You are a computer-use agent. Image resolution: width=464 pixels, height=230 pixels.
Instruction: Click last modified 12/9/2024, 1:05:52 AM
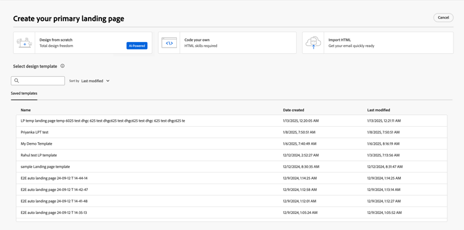tap(384, 213)
